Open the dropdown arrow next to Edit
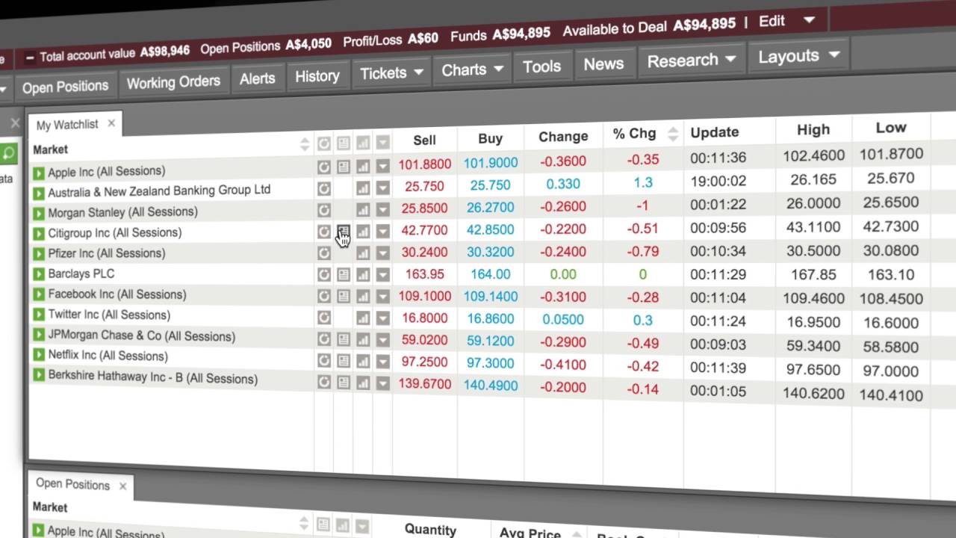 [809, 21]
